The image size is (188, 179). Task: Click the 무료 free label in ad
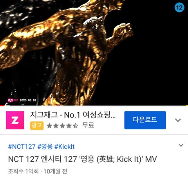88,125
